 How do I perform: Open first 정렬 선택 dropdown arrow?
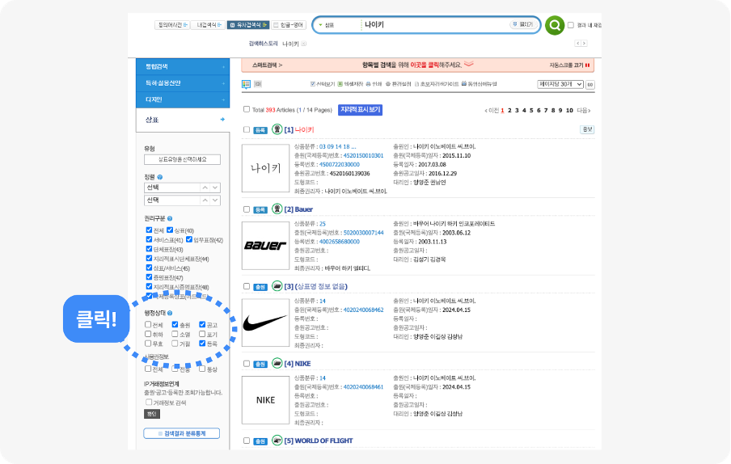click(x=215, y=188)
